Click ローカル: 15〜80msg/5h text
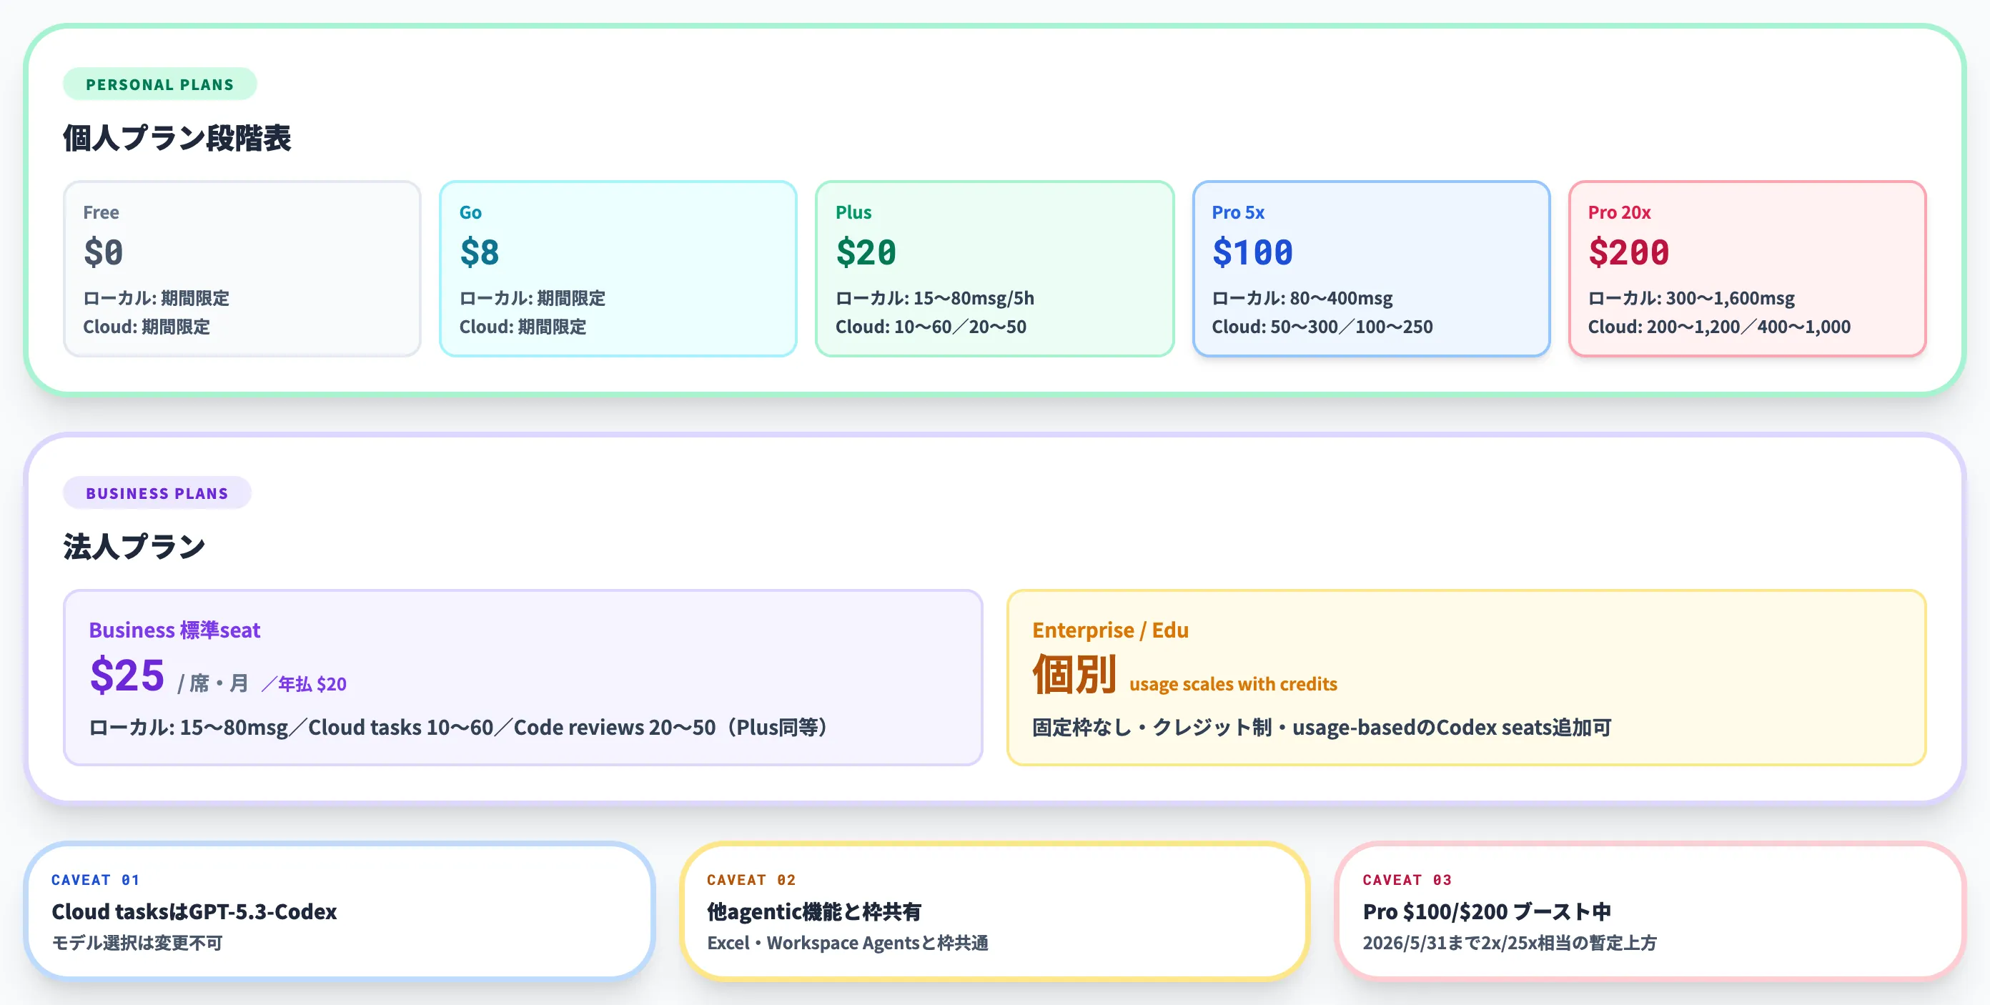 click(935, 298)
